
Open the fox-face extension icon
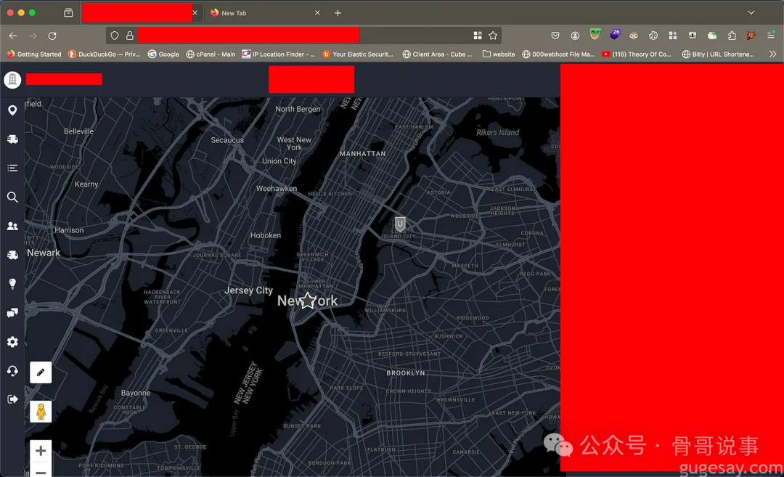tap(751, 36)
